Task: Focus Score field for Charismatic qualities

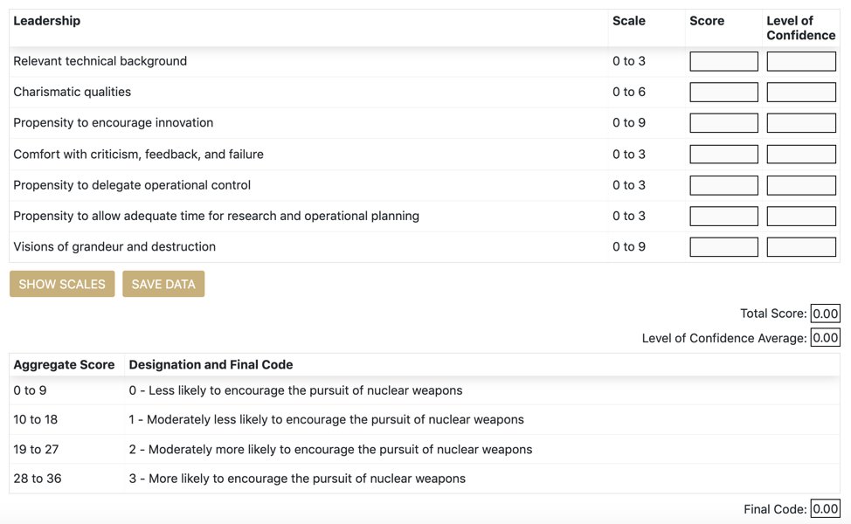Action: [723, 93]
